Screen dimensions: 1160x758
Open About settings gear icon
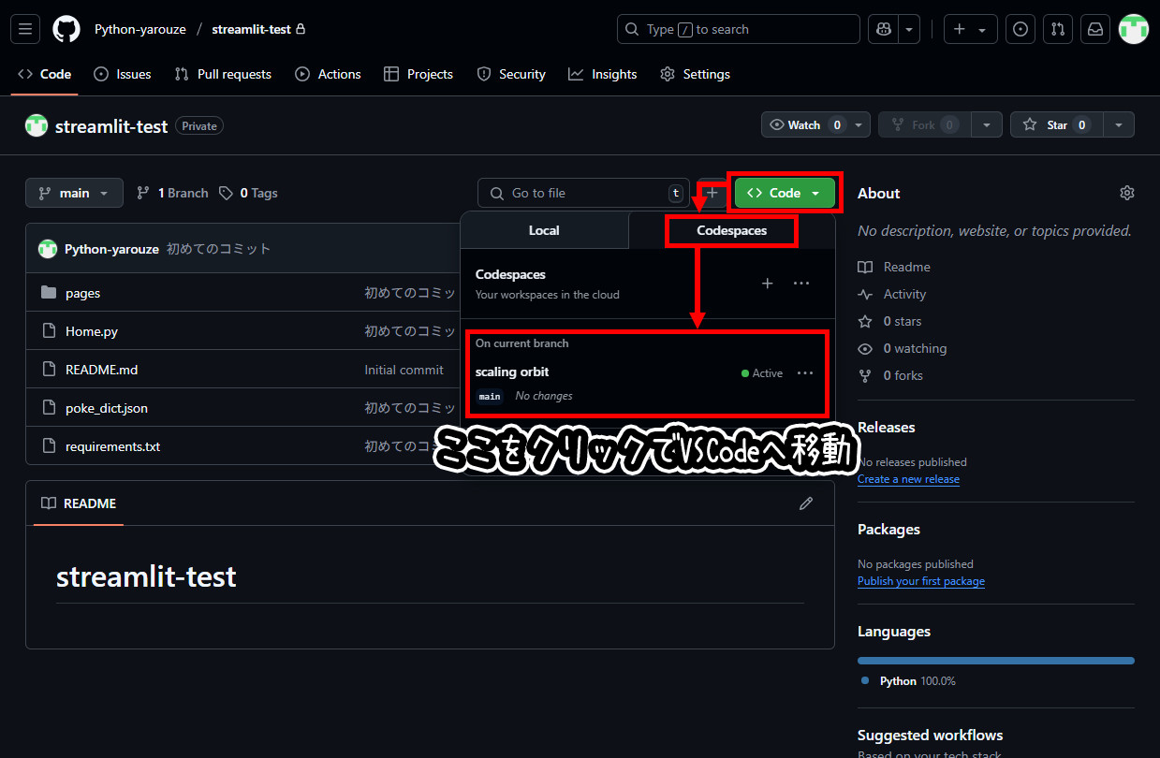1127,193
